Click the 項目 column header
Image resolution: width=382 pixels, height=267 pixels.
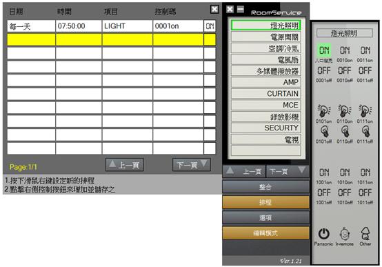pos(111,12)
